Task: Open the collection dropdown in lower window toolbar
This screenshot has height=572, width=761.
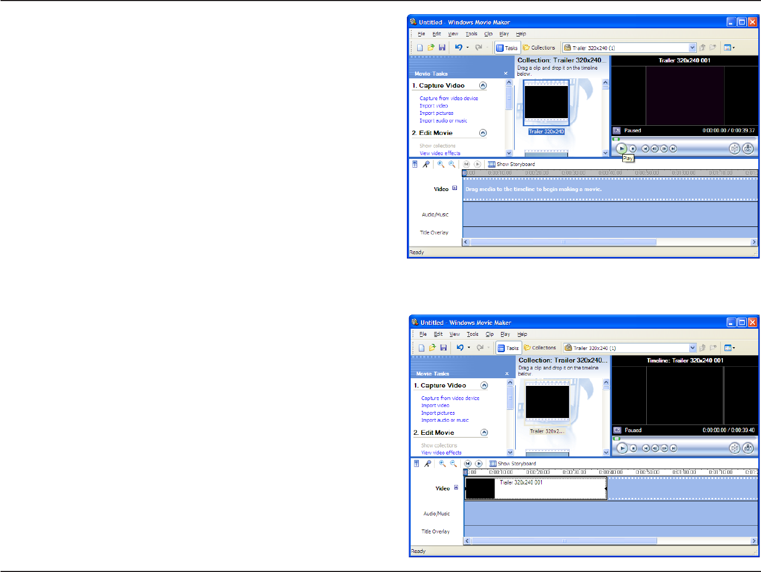Action: click(x=693, y=348)
